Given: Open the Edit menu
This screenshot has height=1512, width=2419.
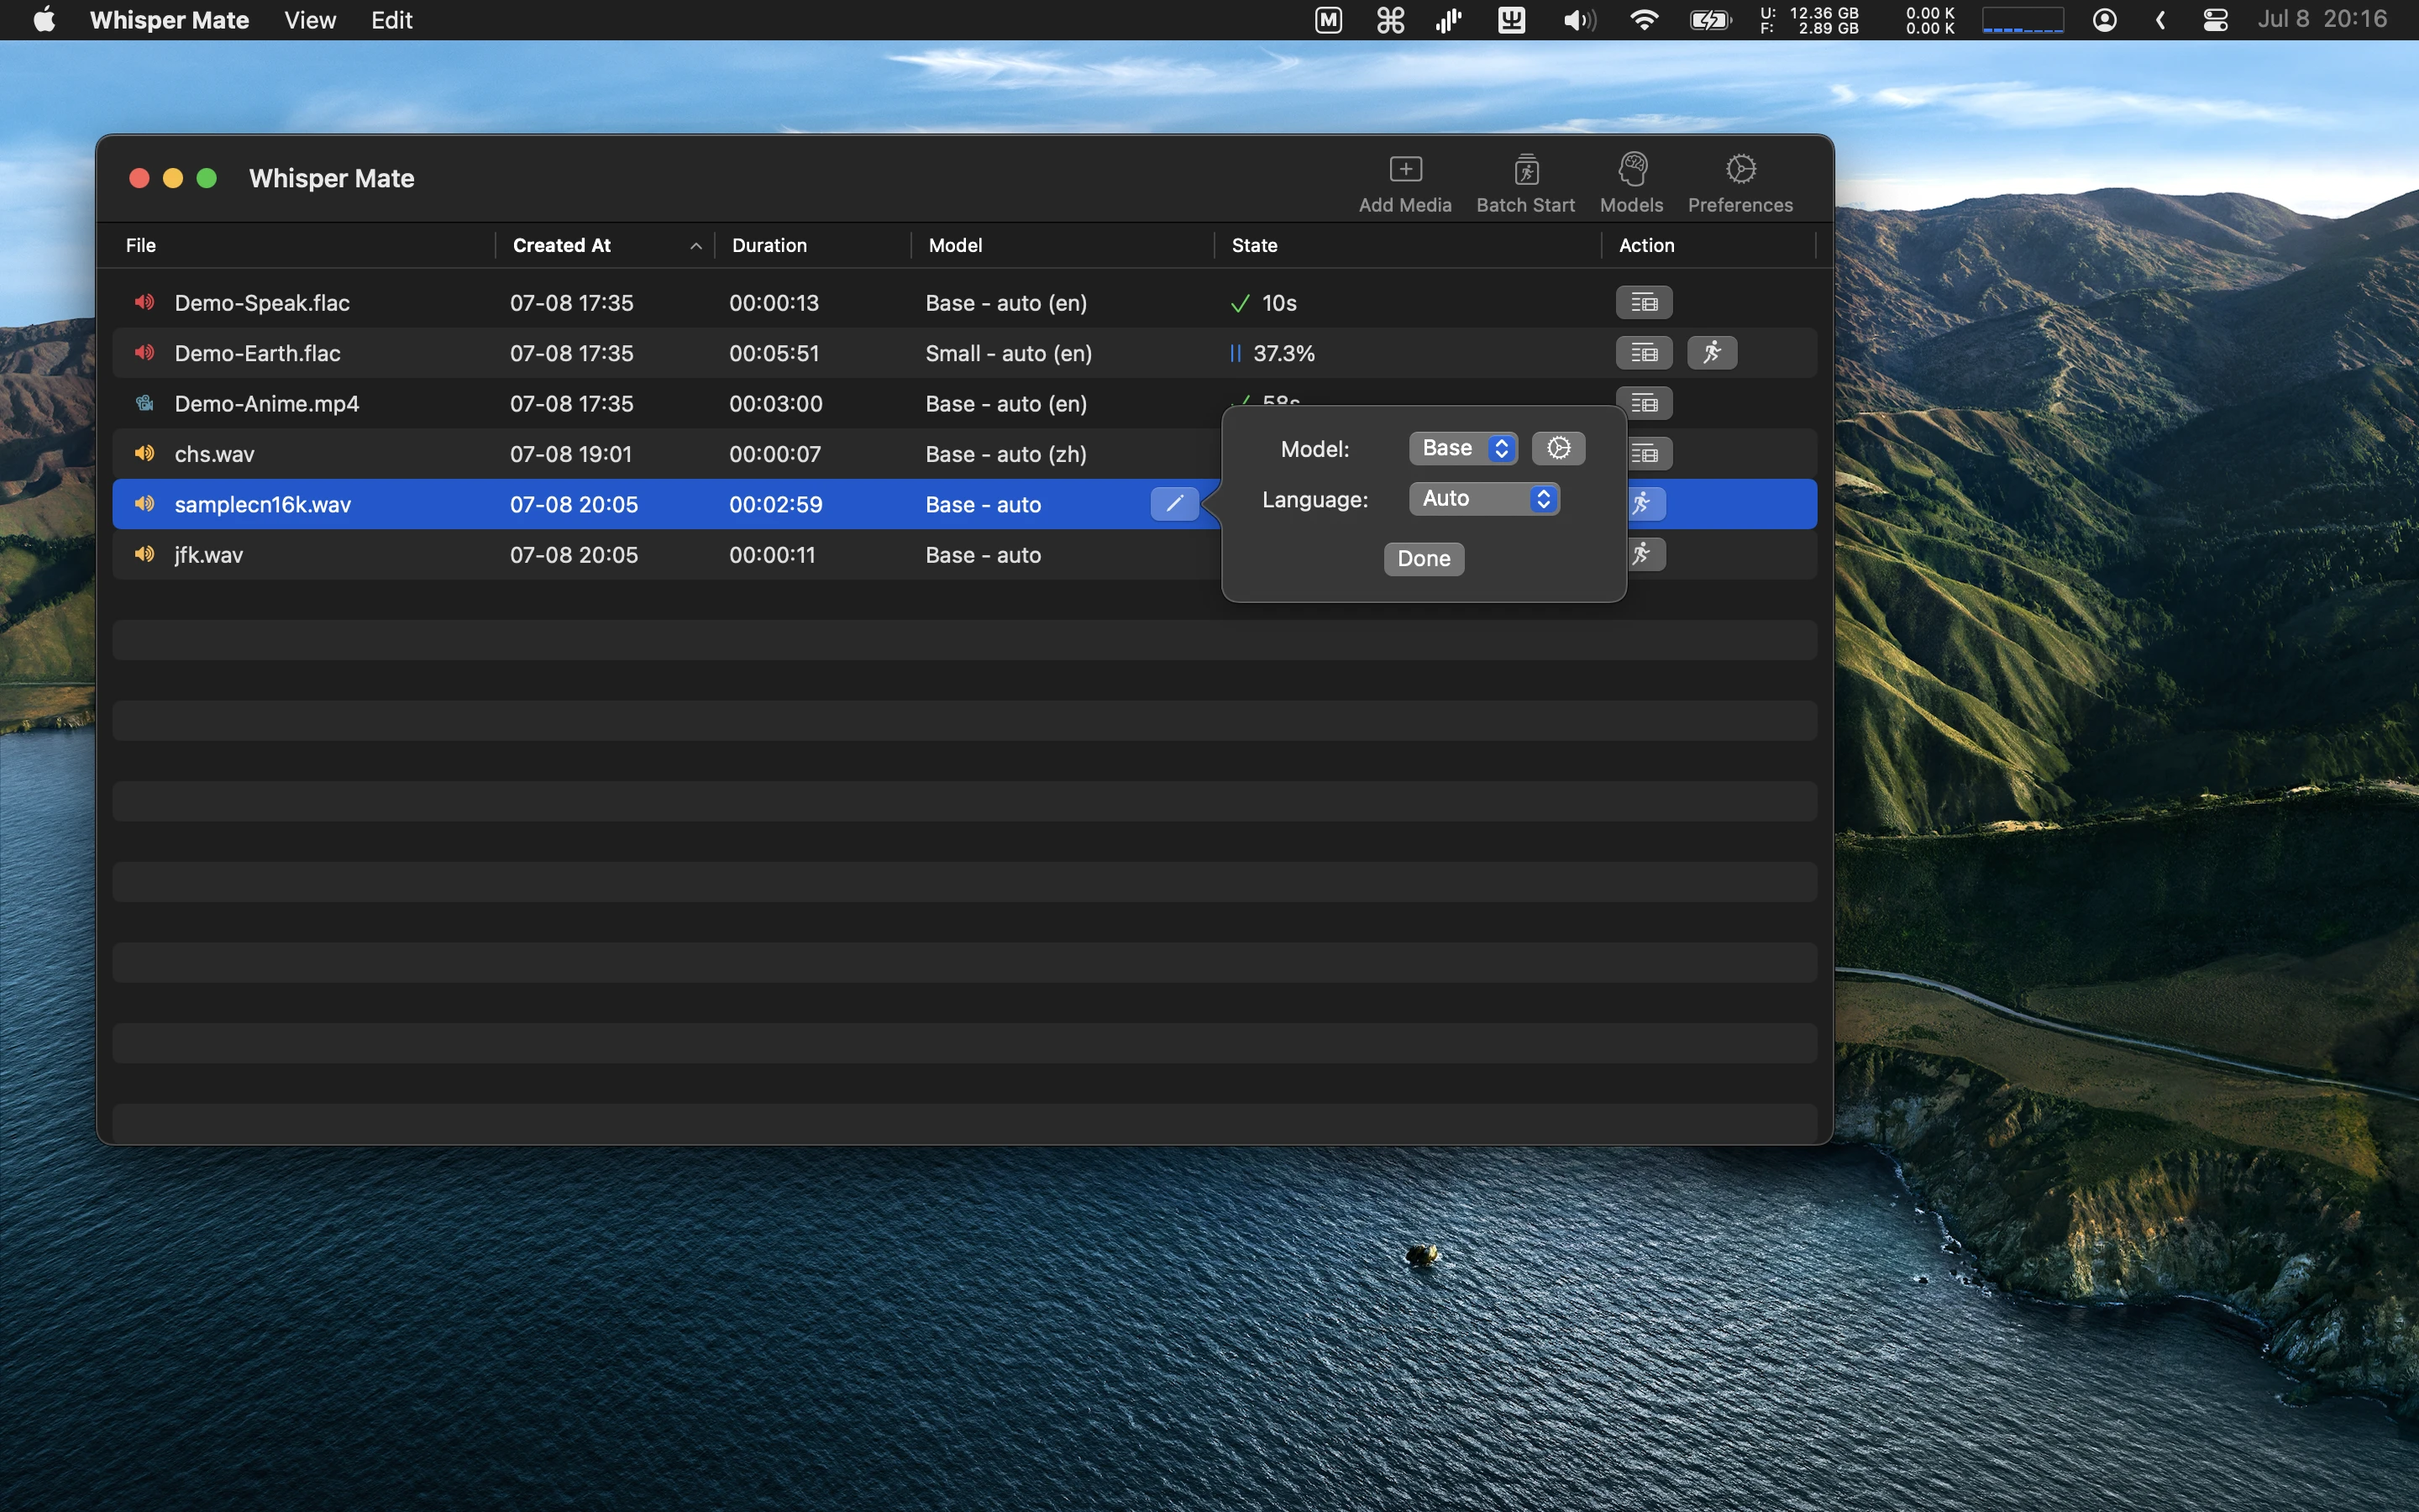Looking at the screenshot, I should [392, 20].
